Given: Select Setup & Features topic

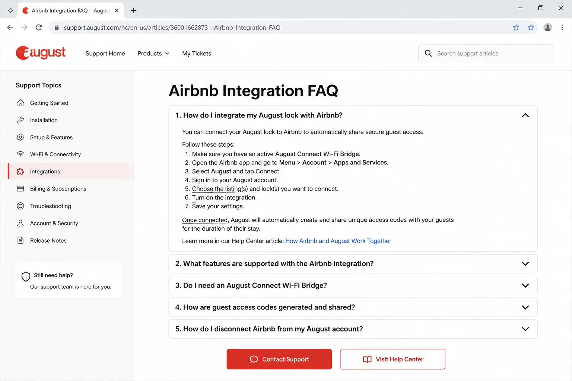Looking at the screenshot, I should [x=71, y=137].
